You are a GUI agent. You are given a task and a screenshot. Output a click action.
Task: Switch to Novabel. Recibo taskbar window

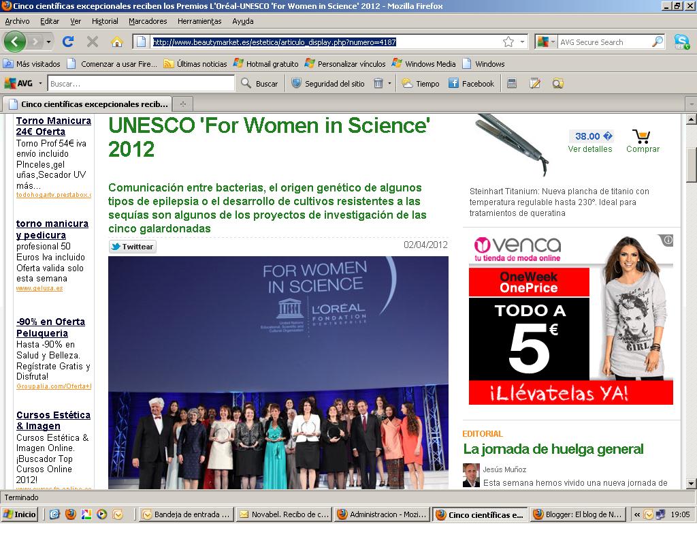[x=284, y=514]
